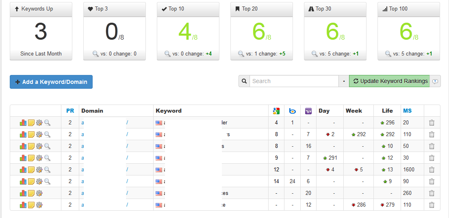Screen dimensions: 449x218
Task: Click the Top 20 card header
Action: click(262, 9)
